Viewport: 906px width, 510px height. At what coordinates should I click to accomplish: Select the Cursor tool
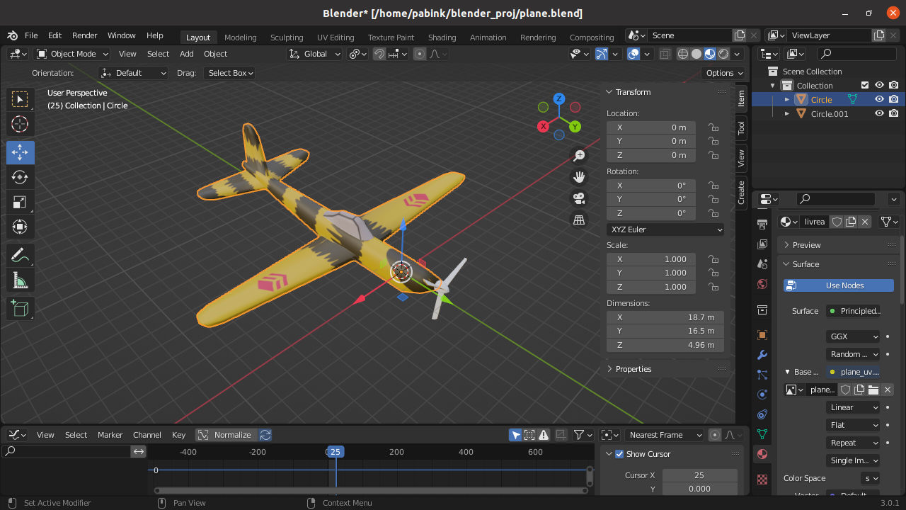[x=20, y=124]
